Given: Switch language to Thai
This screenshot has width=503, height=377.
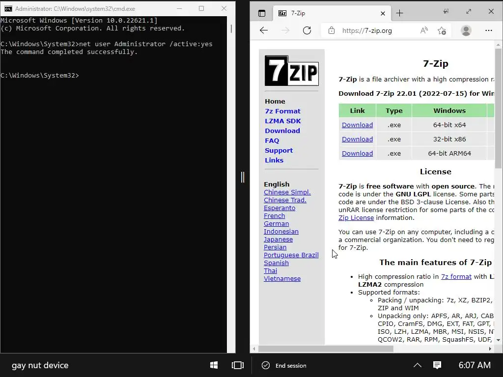Looking at the screenshot, I should click(x=271, y=270).
